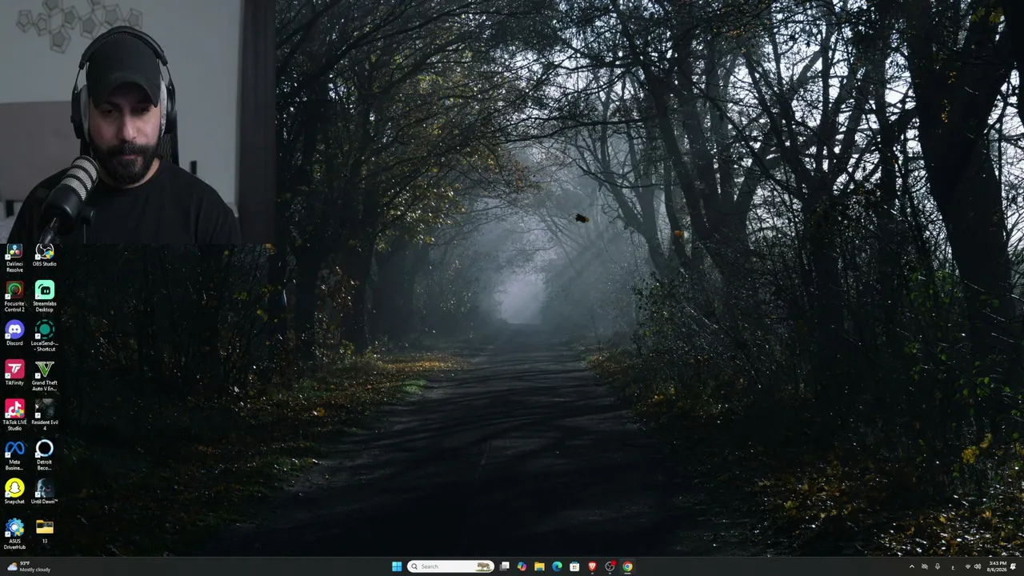
Task: Open Task View from the taskbar
Action: [505, 566]
